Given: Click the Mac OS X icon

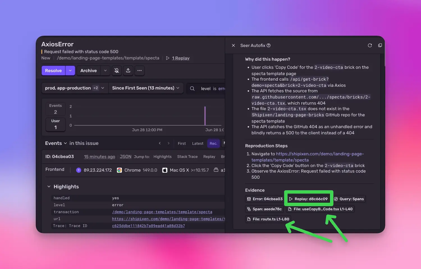Looking at the screenshot, I should pyautogui.click(x=165, y=170).
